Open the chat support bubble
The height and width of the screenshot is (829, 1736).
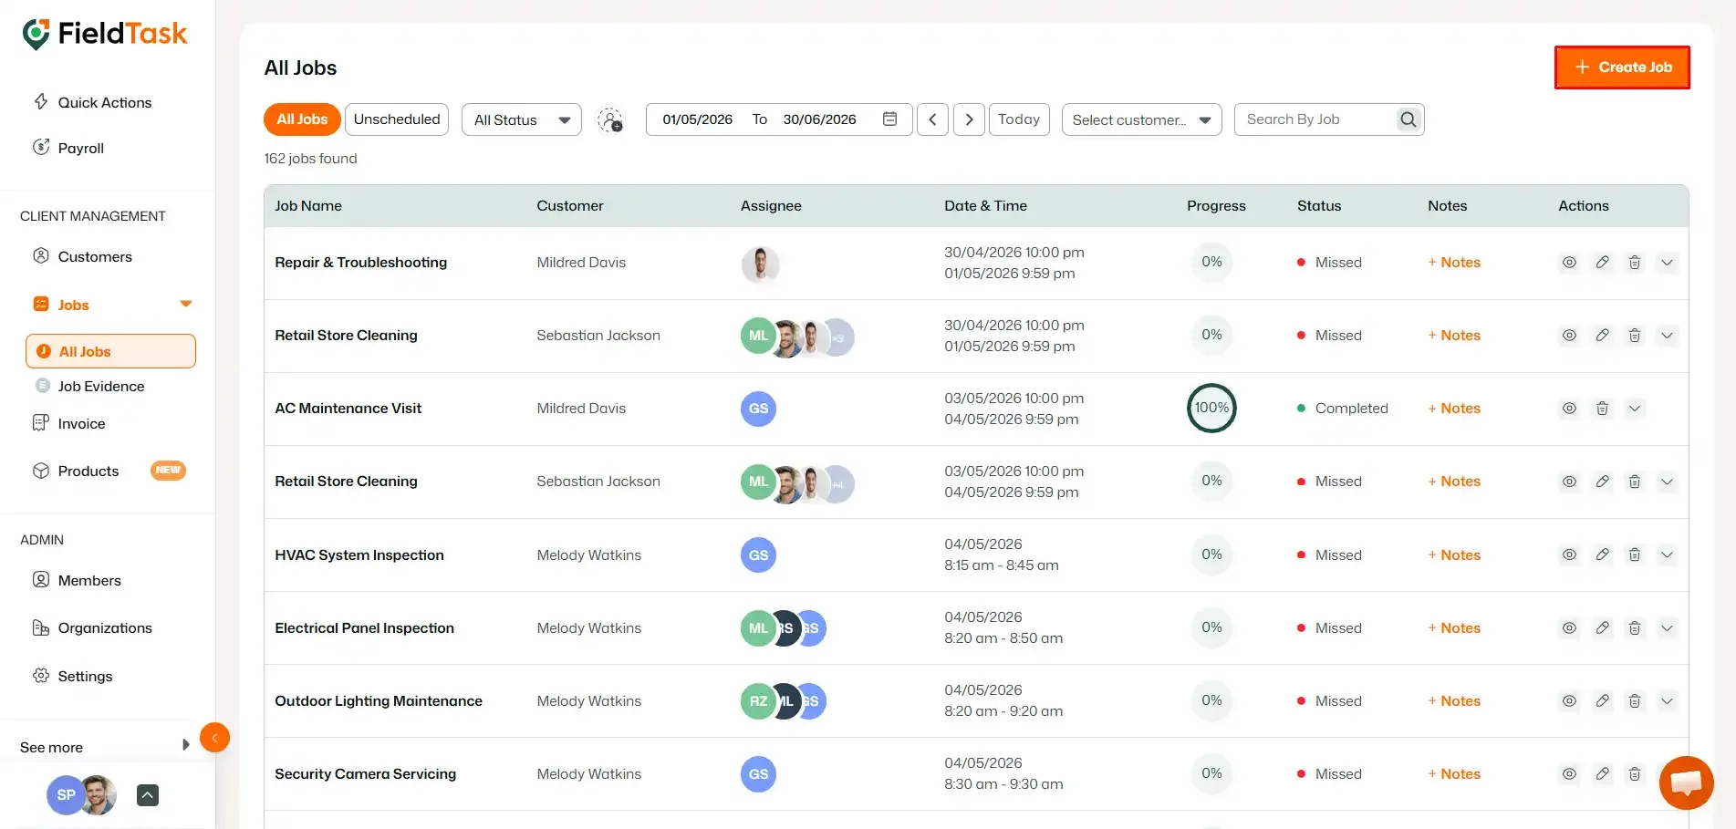pyautogui.click(x=1686, y=782)
